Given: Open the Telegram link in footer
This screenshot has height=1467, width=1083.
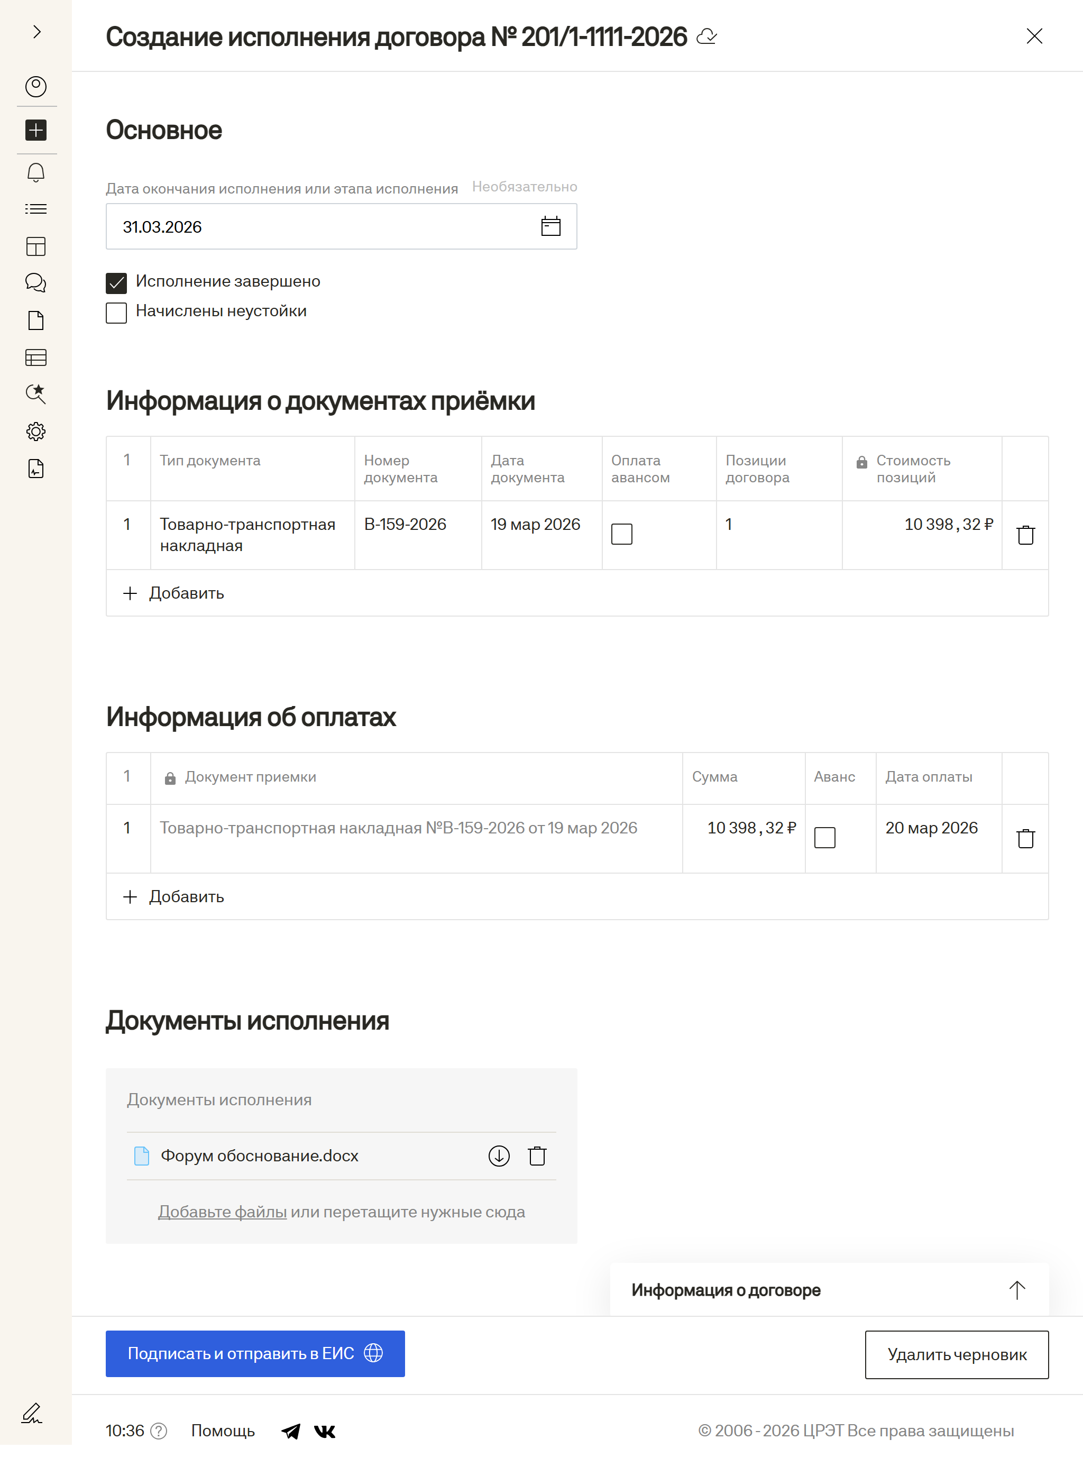Looking at the screenshot, I should (291, 1431).
